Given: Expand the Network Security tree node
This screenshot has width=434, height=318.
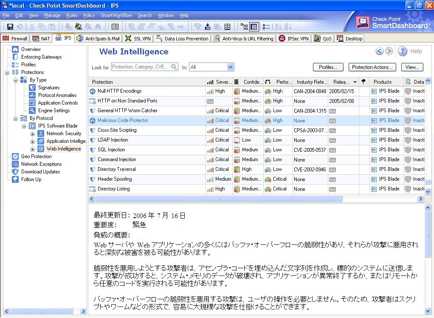Looking at the screenshot, I should pyautogui.click(x=32, y=134).
